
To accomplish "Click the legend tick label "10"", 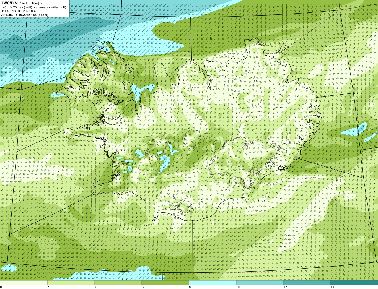I will click(238, 287).
